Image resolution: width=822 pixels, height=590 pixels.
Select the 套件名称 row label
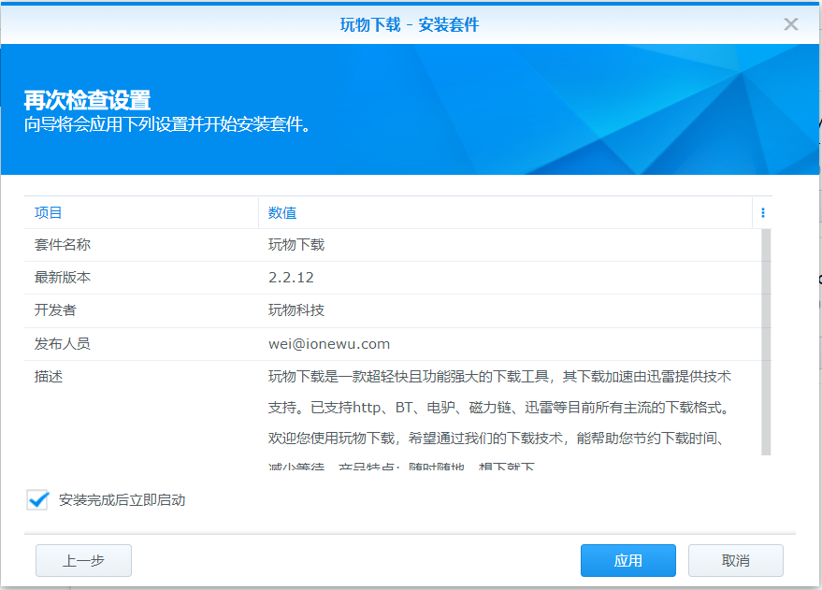click(63, 245)
